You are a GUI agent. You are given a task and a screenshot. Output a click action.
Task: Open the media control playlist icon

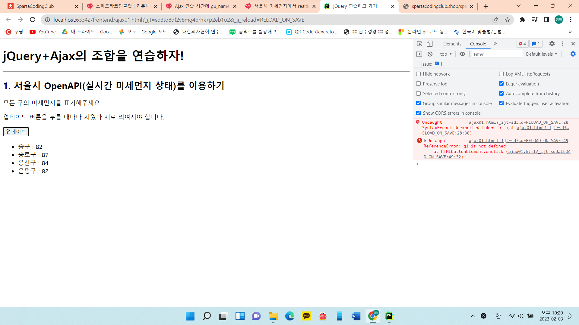(x=534, y=20)
